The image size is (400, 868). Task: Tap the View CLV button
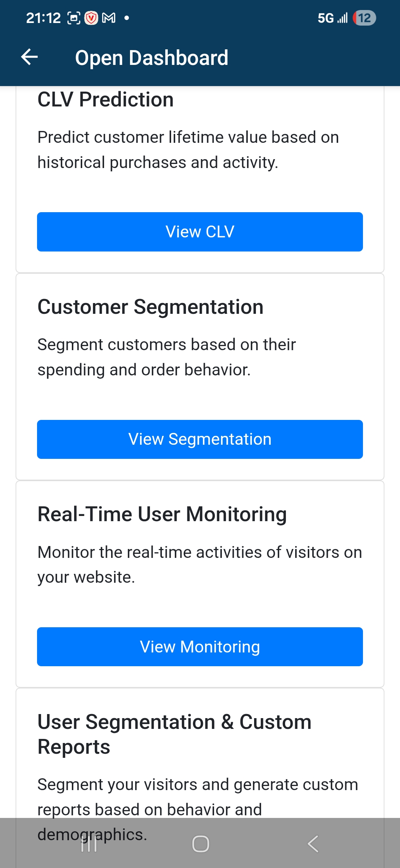[x=200, y=231]
